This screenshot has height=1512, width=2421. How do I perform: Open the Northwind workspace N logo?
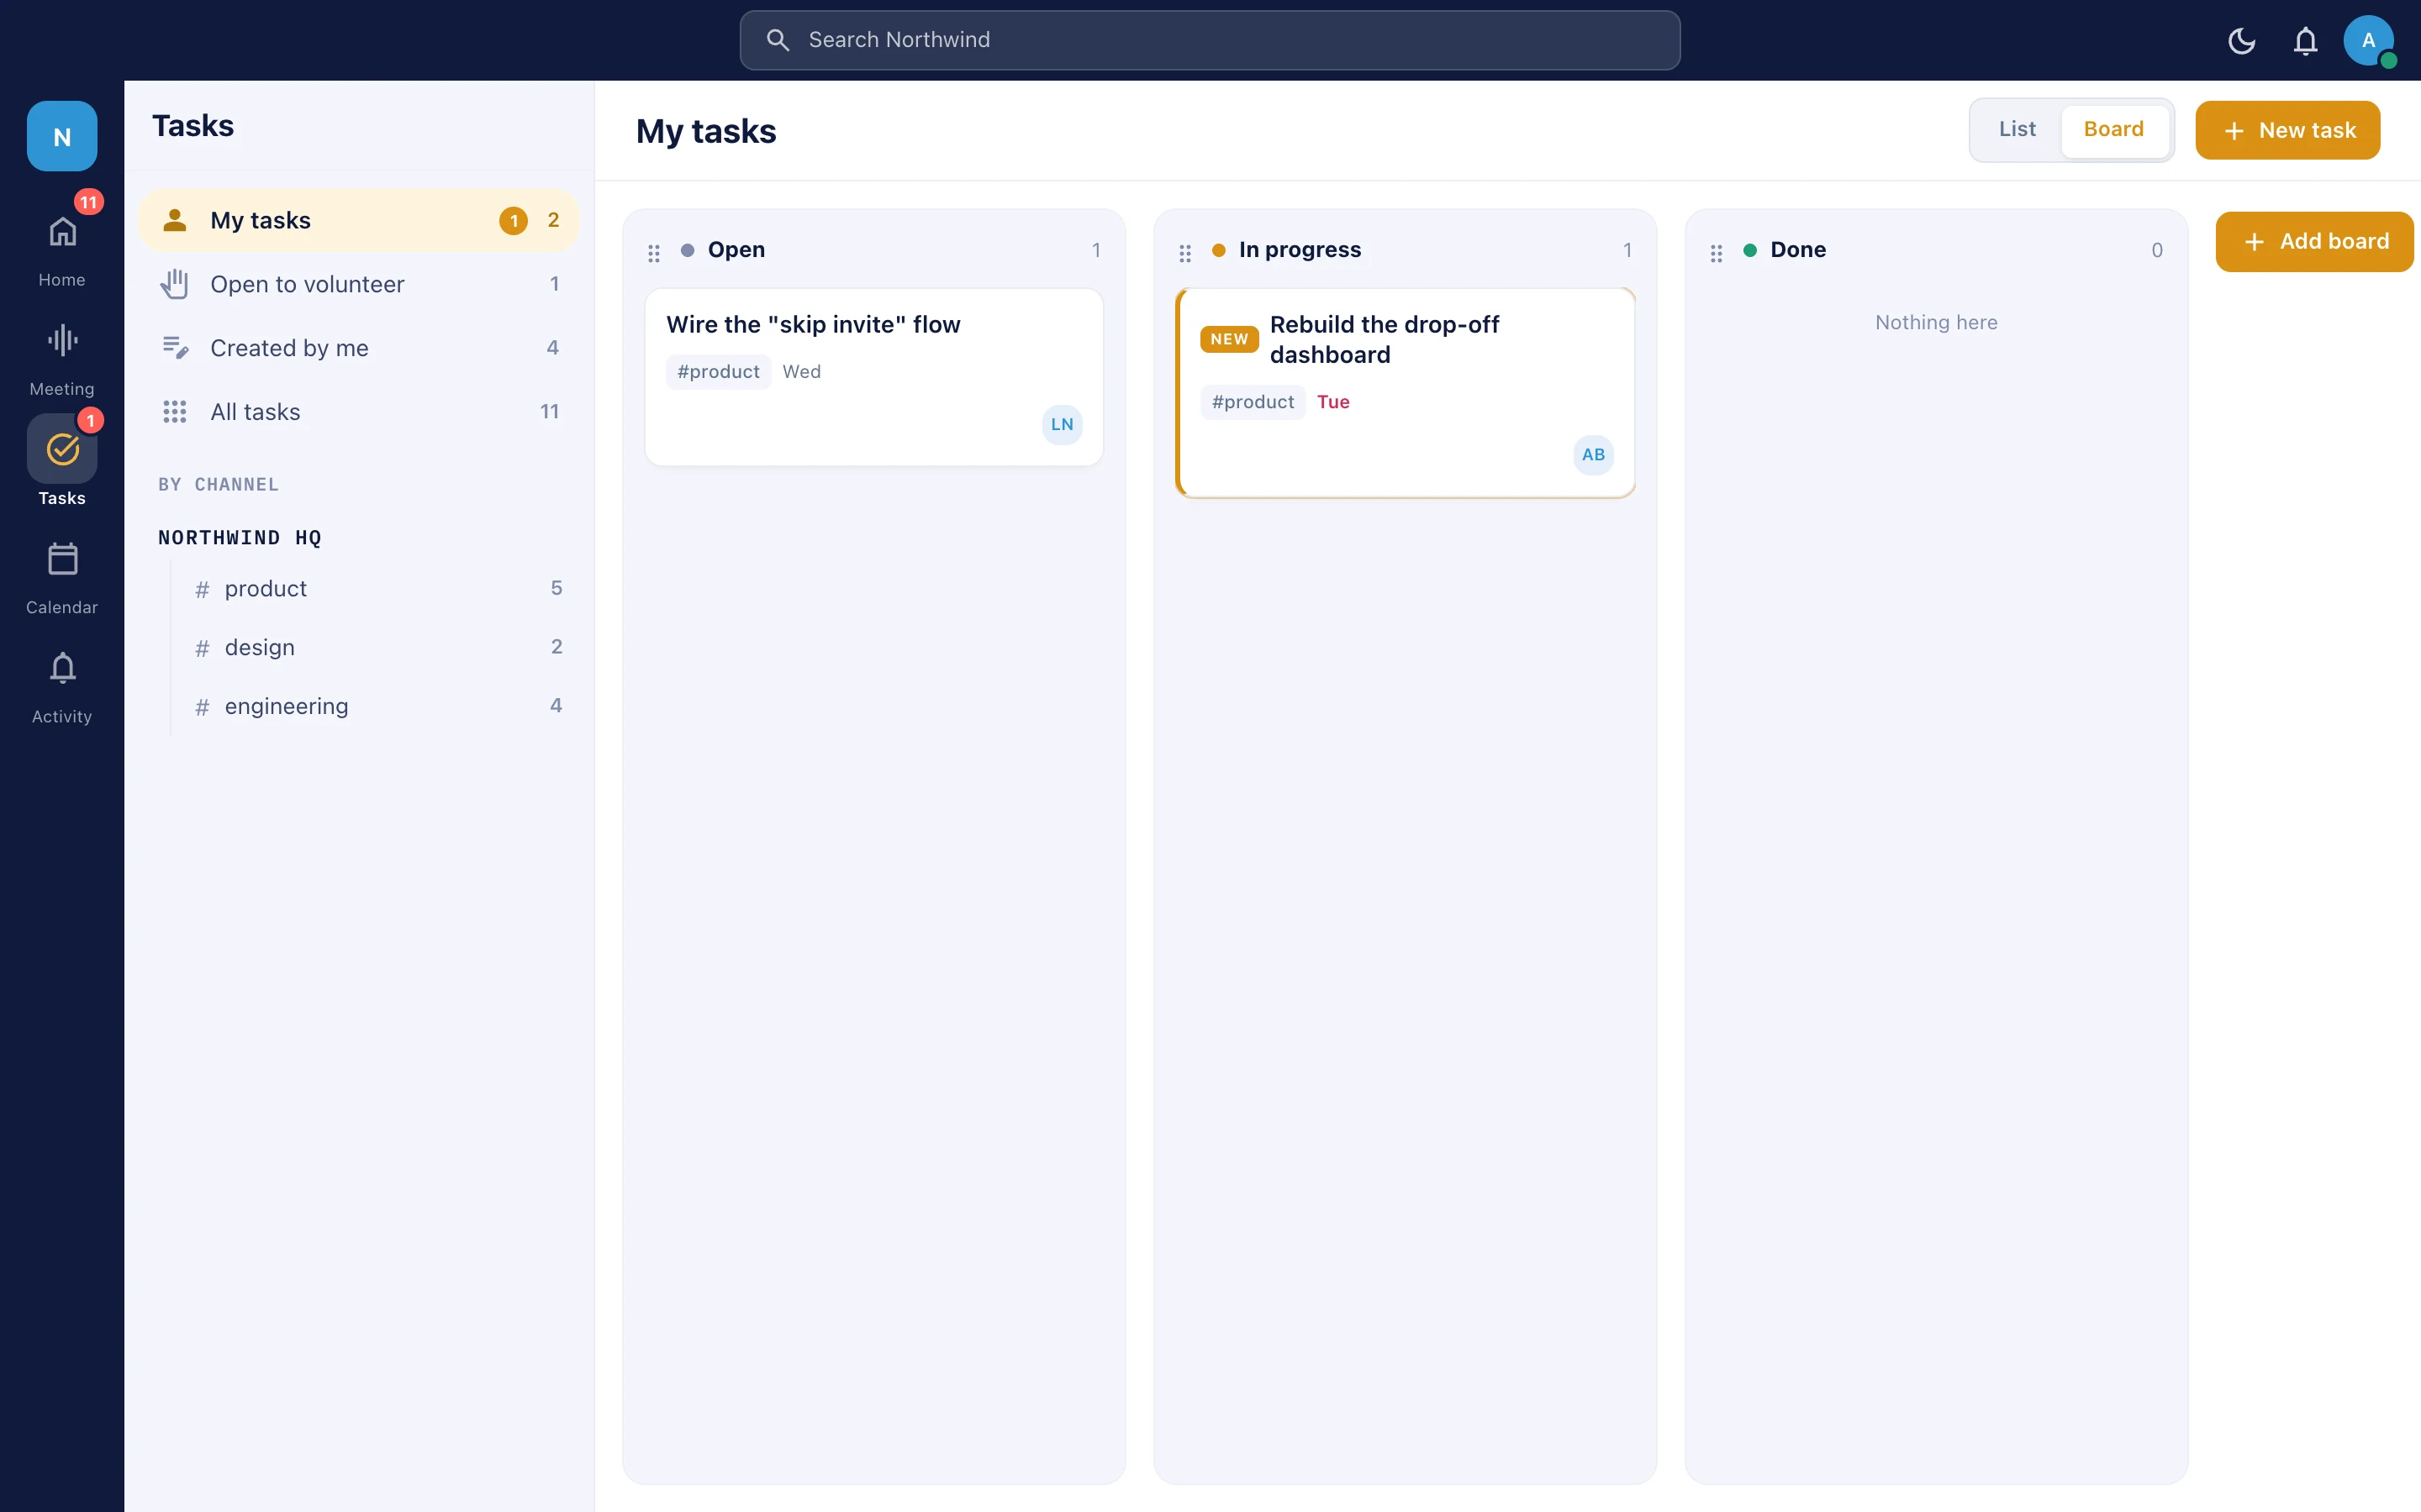pyautogui.click(x=62, y=136)
